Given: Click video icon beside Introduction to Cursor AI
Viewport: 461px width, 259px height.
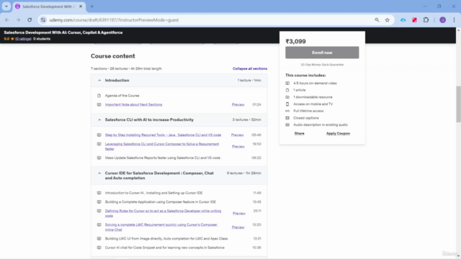Looking at the screenshot, I should coord(99,193).
